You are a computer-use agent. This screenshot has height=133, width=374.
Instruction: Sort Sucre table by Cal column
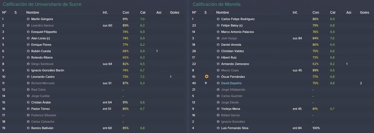(143, 12)
